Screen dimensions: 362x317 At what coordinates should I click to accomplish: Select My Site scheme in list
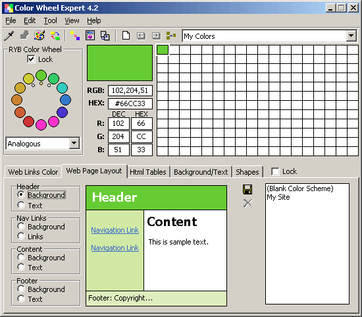click(278, 197)
